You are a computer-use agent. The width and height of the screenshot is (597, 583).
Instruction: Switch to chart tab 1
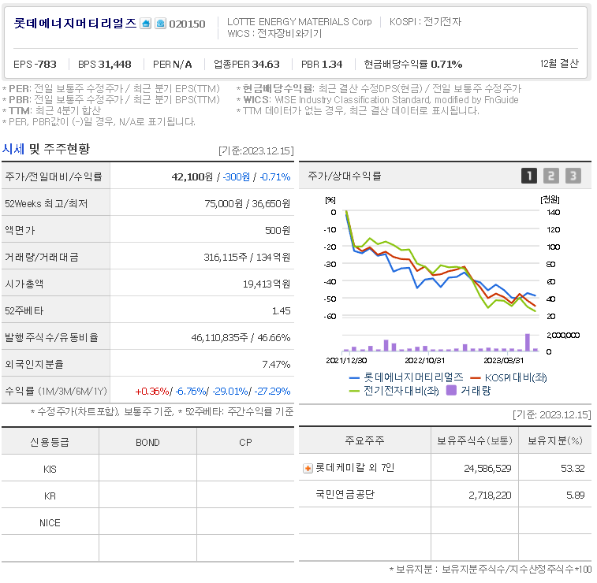(529, 176)
